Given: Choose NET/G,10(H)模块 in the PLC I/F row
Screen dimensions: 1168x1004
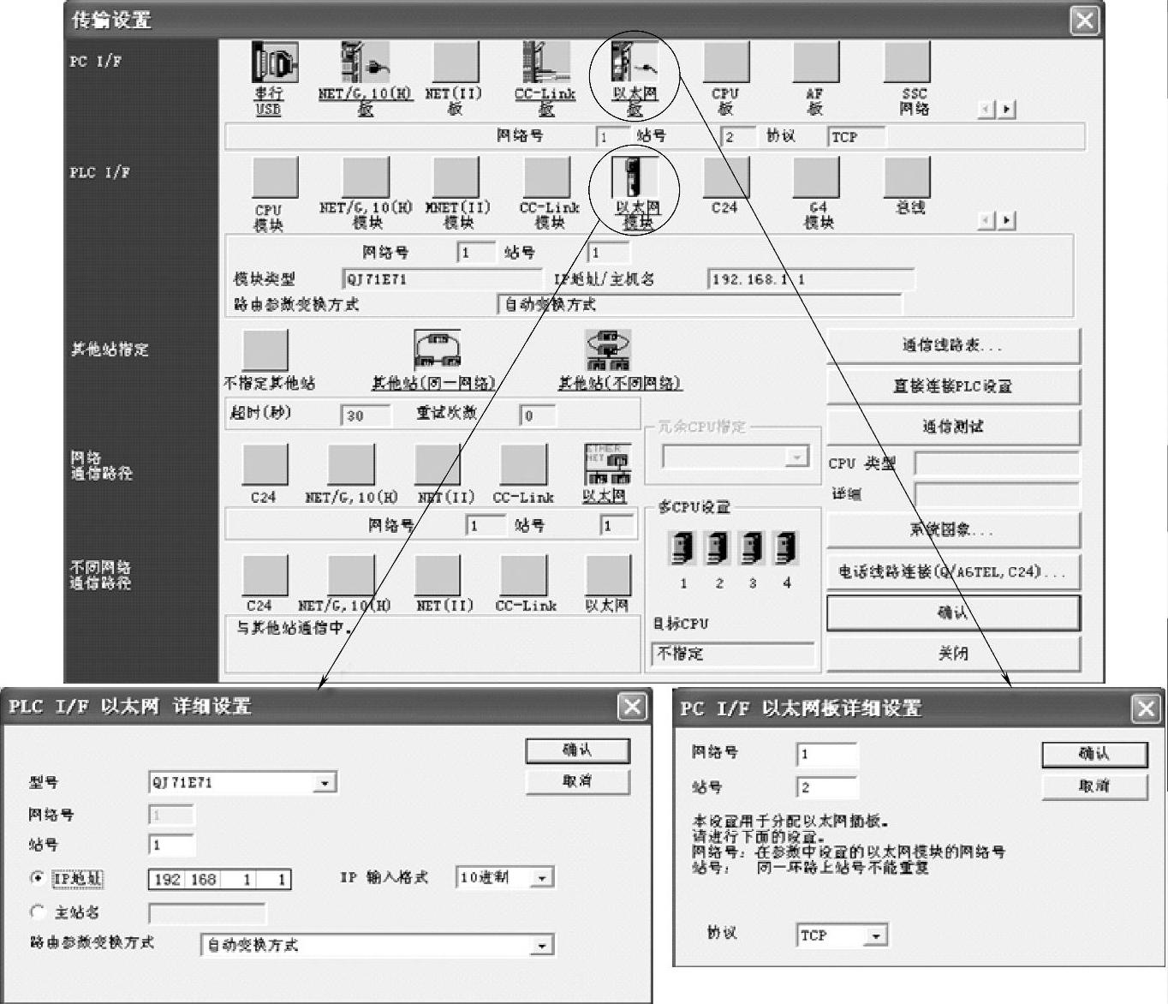Looking at the screenshot, I should (x=365, y=177).
